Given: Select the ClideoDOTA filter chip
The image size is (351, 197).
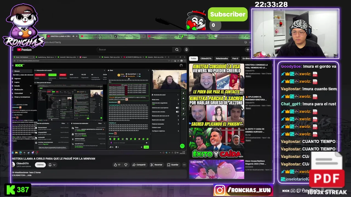Looking at the screenshot, I should coord(206,59).
